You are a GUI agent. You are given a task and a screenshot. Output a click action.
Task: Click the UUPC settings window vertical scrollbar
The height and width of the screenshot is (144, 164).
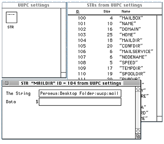[63, 40]
